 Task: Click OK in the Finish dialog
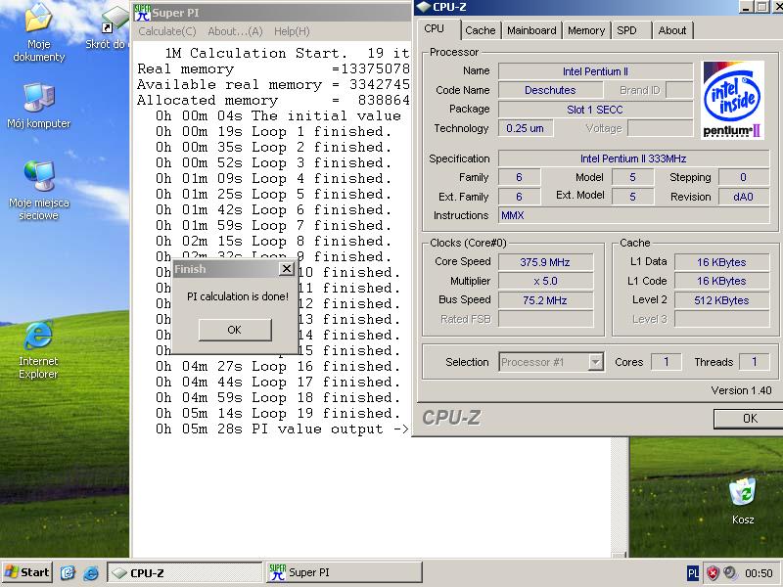235,330
